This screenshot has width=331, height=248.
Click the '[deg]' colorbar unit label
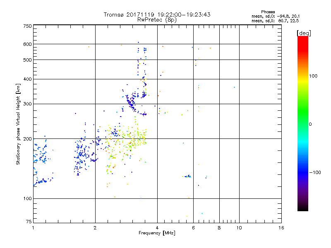coord(304,33)
